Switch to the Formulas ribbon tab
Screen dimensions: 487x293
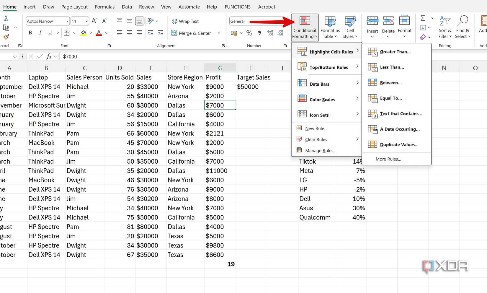click(104, 6)
